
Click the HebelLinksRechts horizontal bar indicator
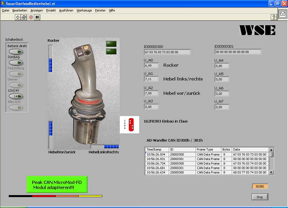pyautogui.click(x=105, y=147)
